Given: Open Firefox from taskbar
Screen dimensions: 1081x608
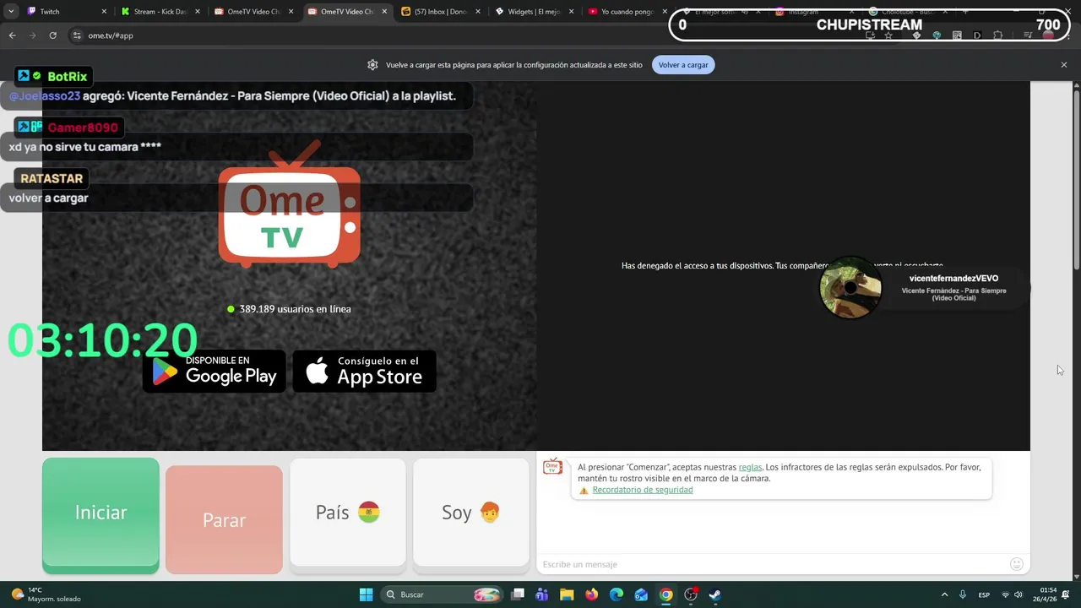Looking at the screenshot, I should [591, 594].
